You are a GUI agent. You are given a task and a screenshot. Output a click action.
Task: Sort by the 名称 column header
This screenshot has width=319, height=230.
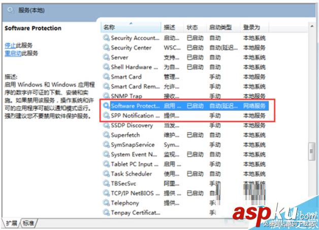point(131,27)
